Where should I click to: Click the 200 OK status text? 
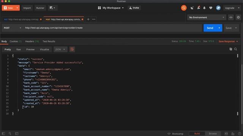(182, 41)
